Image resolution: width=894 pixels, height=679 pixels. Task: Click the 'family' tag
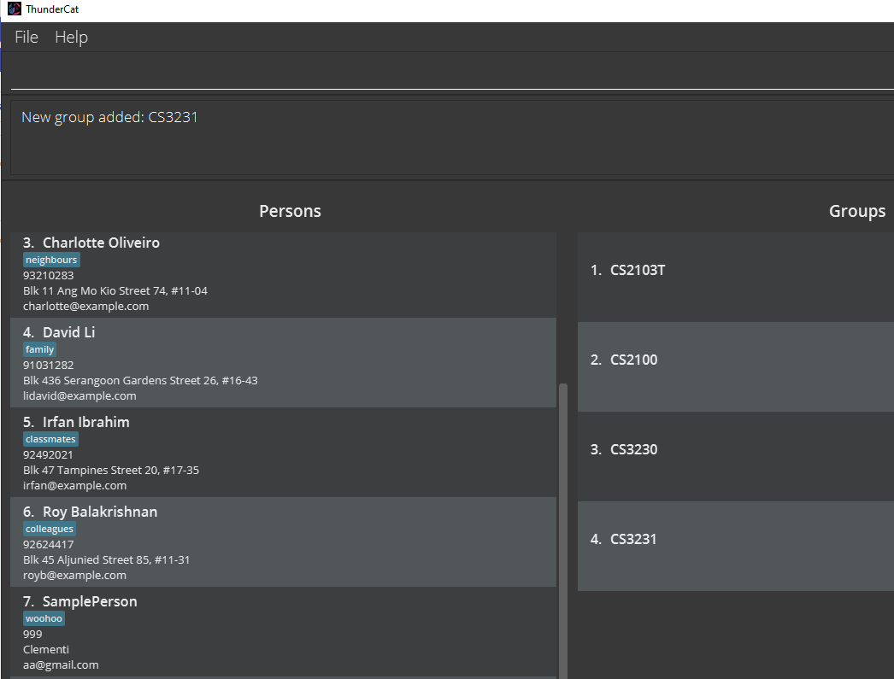39,350
